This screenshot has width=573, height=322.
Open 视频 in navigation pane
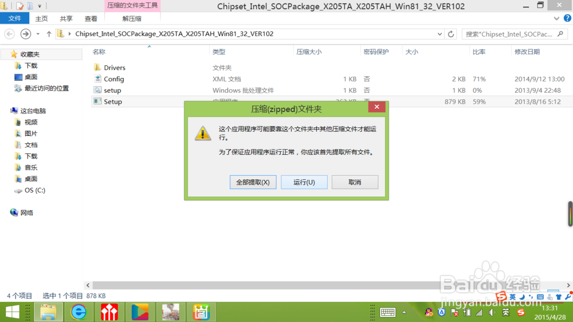click(31, 122)
